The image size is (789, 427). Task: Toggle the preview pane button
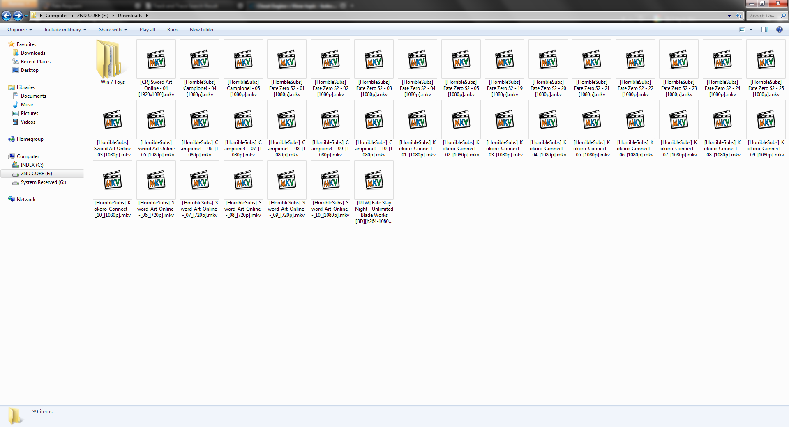tap(764, 30)
